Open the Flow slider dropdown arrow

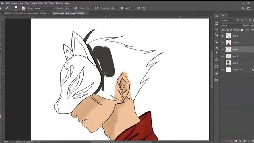tap(92, 8)
